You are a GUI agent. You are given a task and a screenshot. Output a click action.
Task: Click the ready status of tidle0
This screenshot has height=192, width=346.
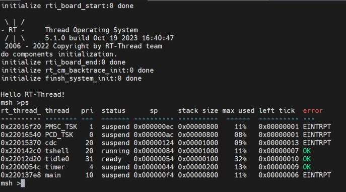coord(111,159)
